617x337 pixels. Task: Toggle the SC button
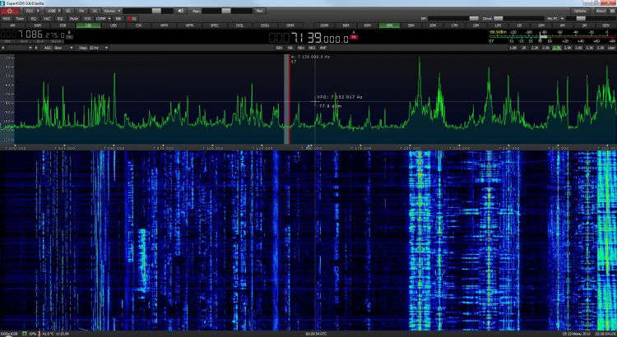[95, 11]
